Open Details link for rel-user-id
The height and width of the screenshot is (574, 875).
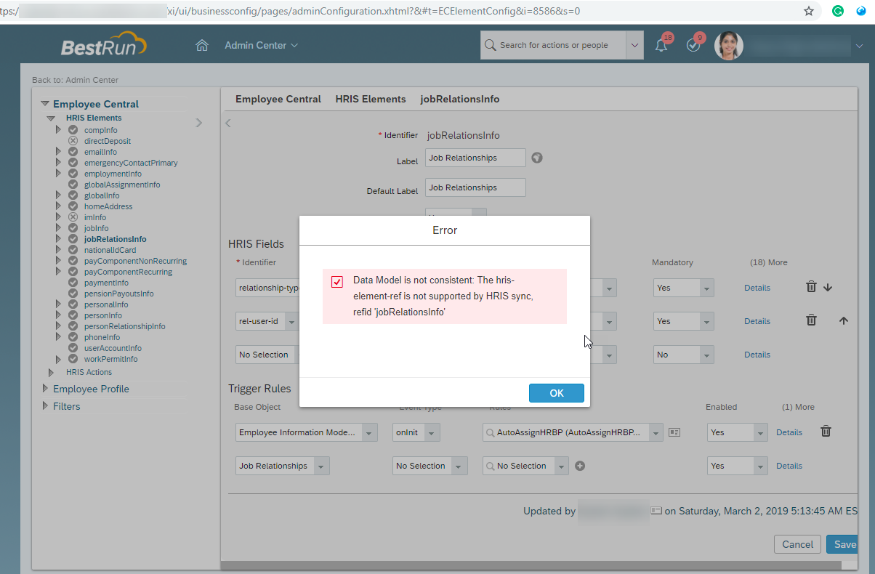click(x=757, y=321)
